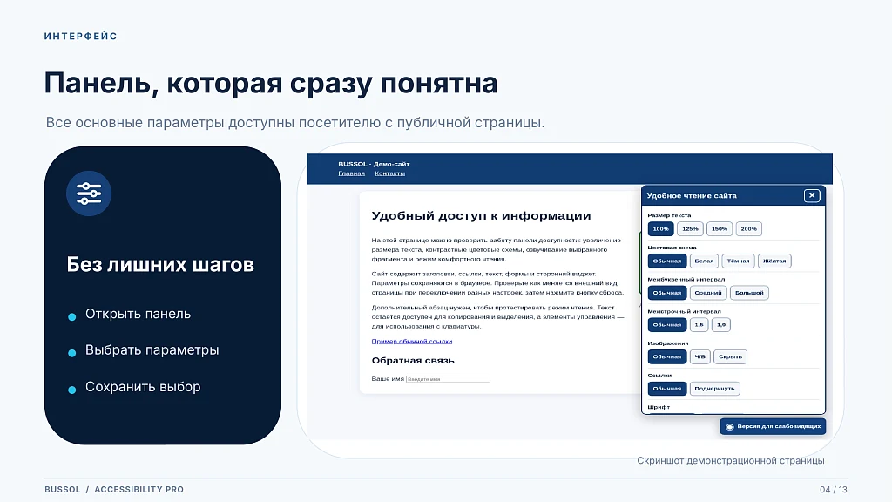Click the page number 04 / 13

click(834, 490)
